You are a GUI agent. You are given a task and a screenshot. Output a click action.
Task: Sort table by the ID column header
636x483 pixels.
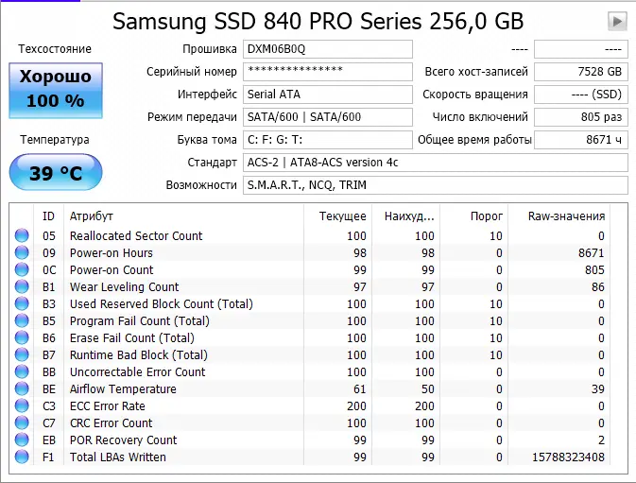[49, 216]
